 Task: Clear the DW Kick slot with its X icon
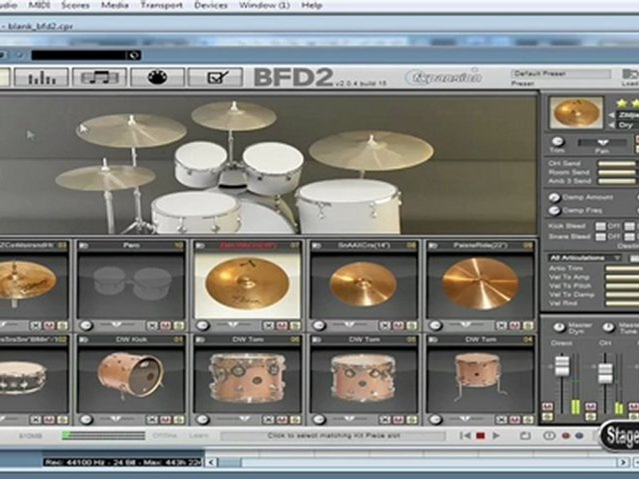tap(152, 419)
